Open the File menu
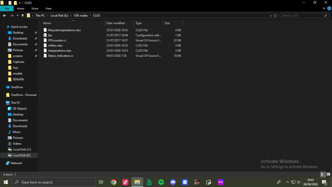This screenshot has height=187, width=332. [x=7, y=9]
